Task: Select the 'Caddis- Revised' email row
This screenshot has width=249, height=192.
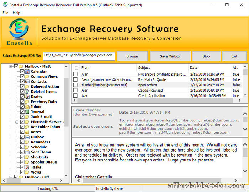Action: pos(158,90)
